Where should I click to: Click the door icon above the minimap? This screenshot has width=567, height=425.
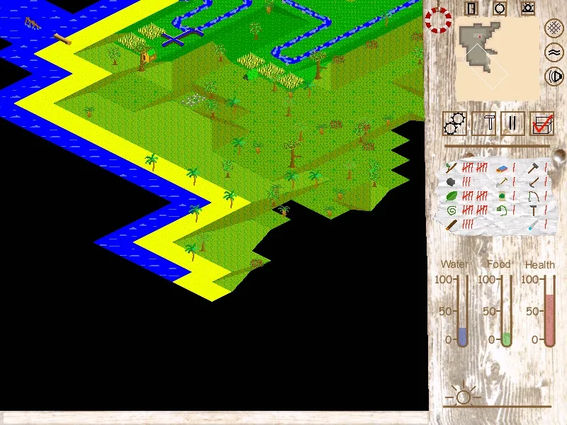click(471, 8)
